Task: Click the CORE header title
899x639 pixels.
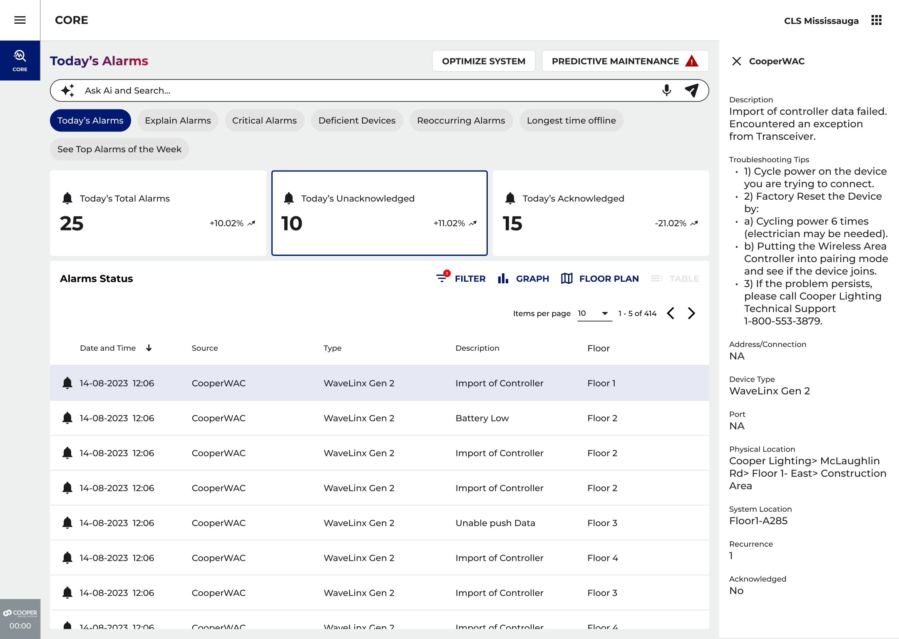Action: [x=72, y=20]
